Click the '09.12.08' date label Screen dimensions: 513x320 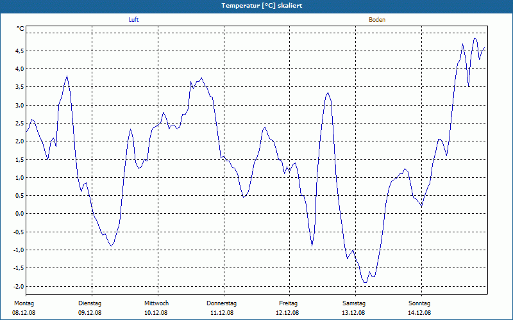pos(90,313)
